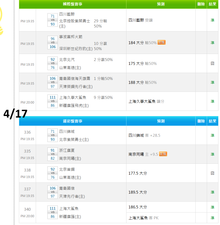Open 浙江廣廈 team link
The height and width of the screenshot is (225, 220).
[67, 150]
